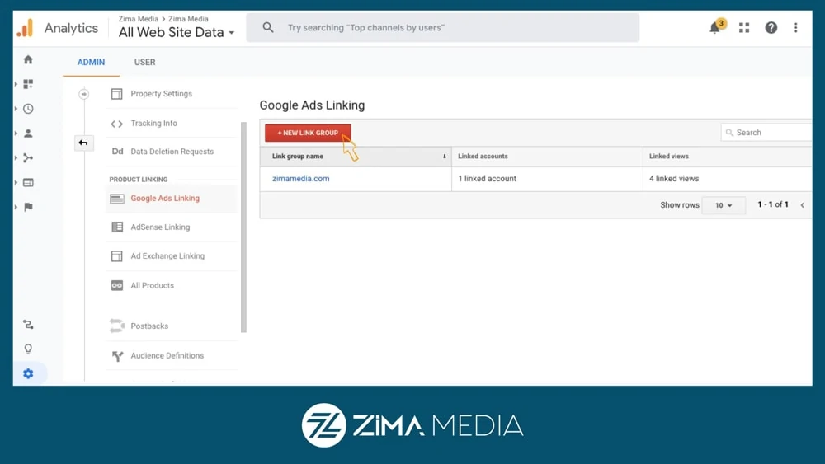
Task: Expand the Realtime section arrow
Action: [x=16, y=109]
